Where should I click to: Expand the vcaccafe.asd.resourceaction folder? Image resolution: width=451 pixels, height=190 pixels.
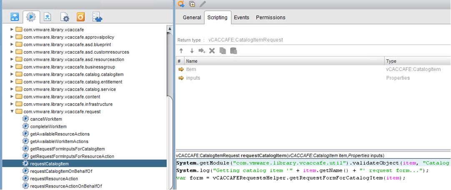click(12, 59)
